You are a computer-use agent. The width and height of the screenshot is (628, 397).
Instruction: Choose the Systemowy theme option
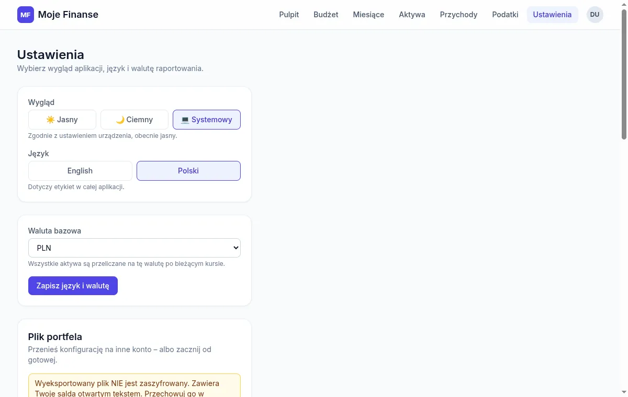click(x=207, y=120)
